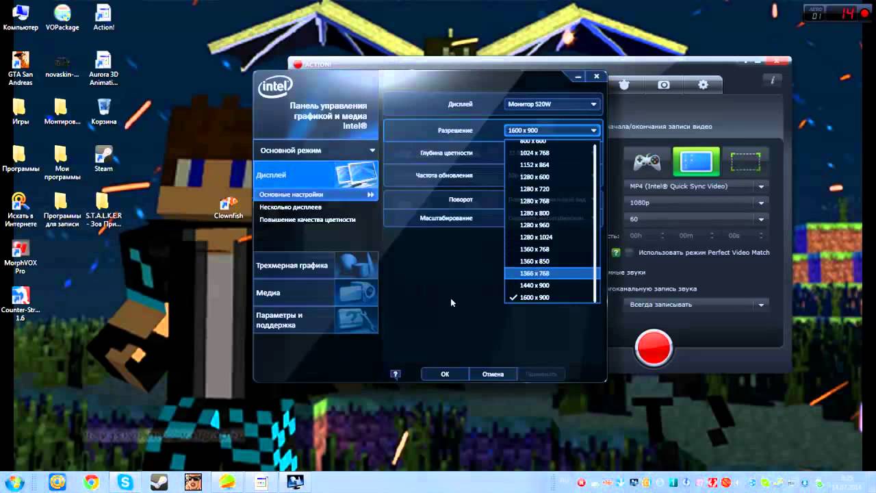Click the Action! info 'i' button
The image size is (876, 493).
773,80
